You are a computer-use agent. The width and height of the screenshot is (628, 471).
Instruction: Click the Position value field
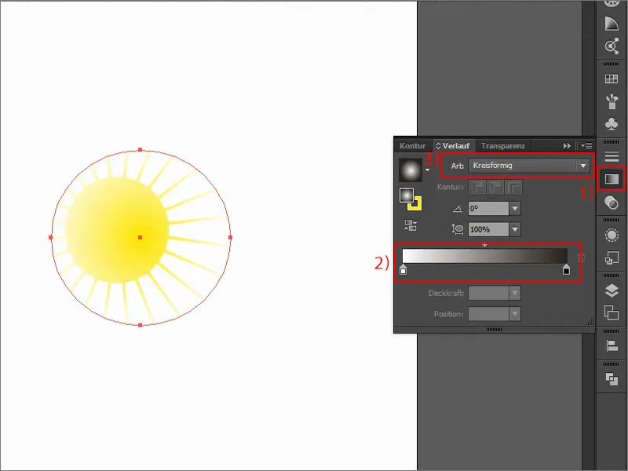(x=488, y=314)
